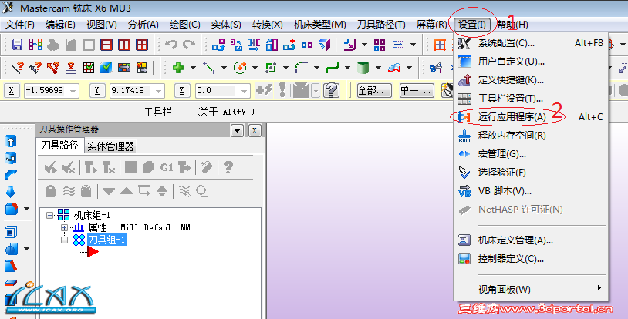Open the Y coordinate dropdown
Screen dimensions: 628x319
point(159,92)
